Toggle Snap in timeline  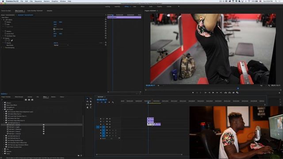tap(101, 102)
